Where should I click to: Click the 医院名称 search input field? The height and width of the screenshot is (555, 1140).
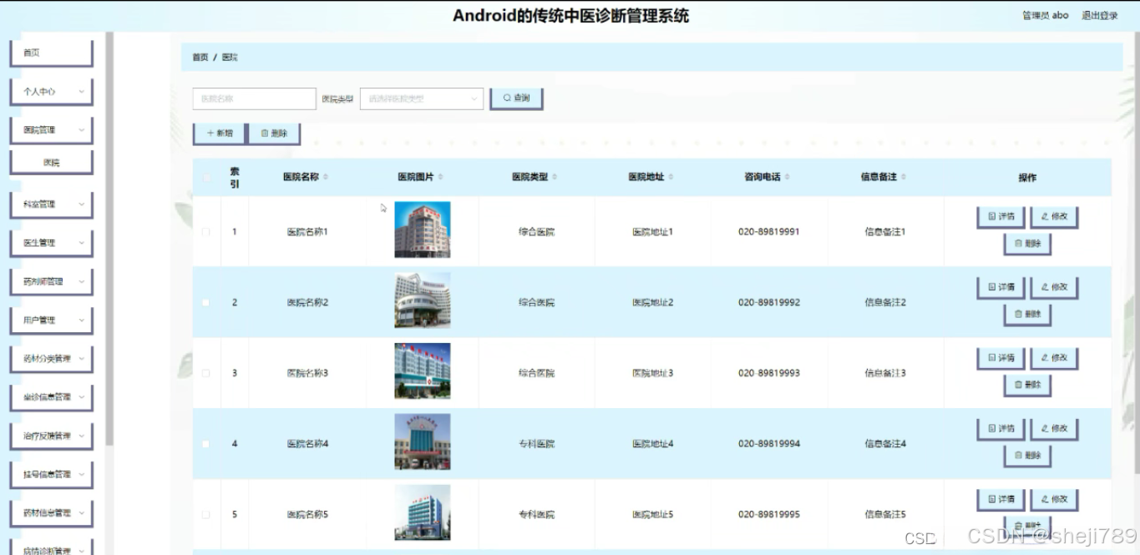coord(253,98)
